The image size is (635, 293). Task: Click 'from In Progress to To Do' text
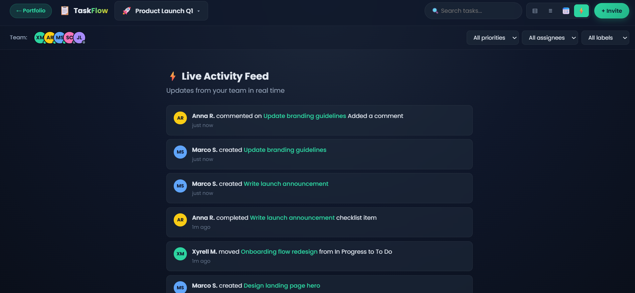(x=356, y=252)
